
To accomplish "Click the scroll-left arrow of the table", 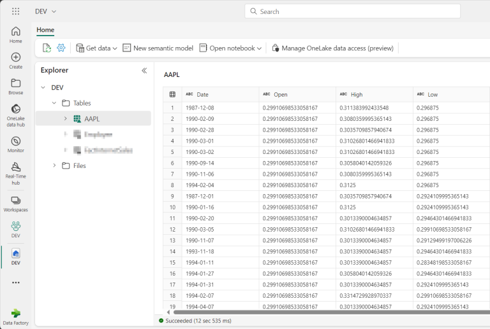I will [x=168, y=312].
